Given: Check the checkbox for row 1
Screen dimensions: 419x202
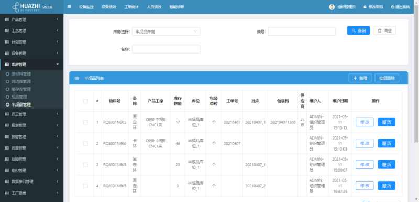Looking at the screenshot, I should point(85,122).
